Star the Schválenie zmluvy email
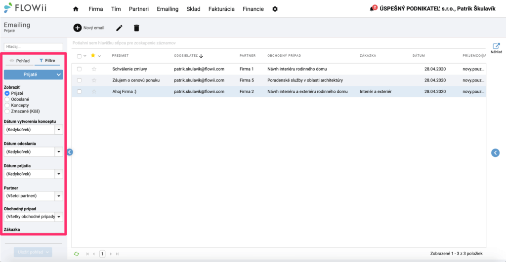This screenshot has width=506, height=262. coord(94,69)
